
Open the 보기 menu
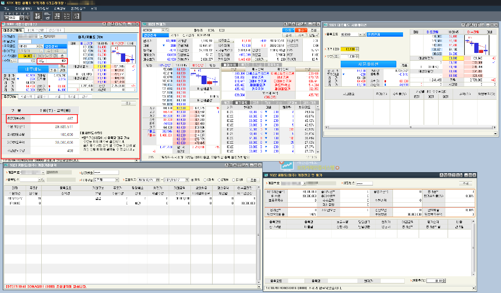pyautogui.click(x=94, y=9)
